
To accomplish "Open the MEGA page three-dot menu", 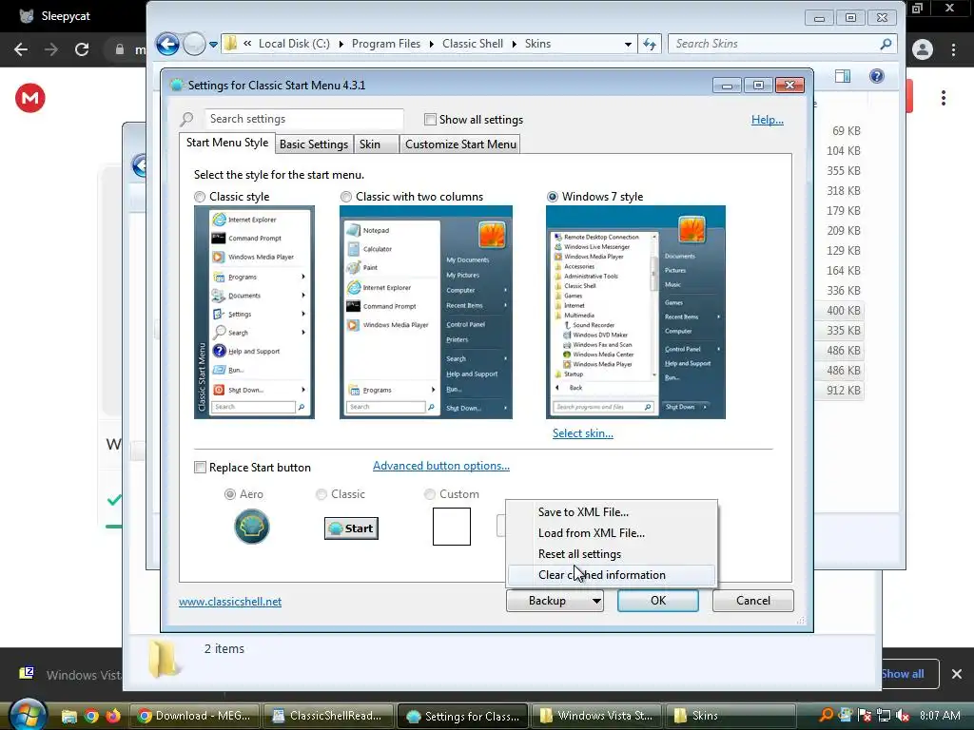I will [944, 98].
